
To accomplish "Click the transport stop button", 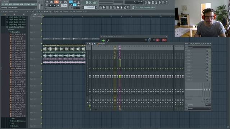I will [54, 5].
